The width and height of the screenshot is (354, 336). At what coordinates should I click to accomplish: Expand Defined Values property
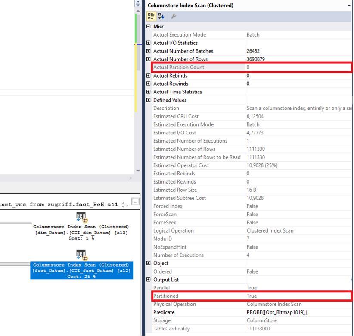[148, 100]
